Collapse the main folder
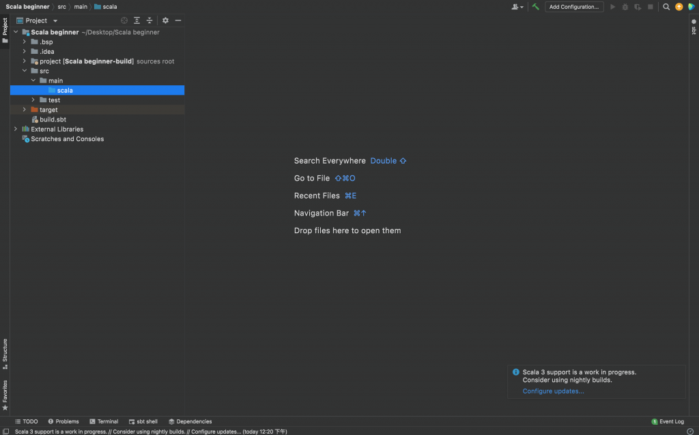Image resolution: width=699 pixels, height=435 pixels. pyautogui.click(x=33, y=80)
